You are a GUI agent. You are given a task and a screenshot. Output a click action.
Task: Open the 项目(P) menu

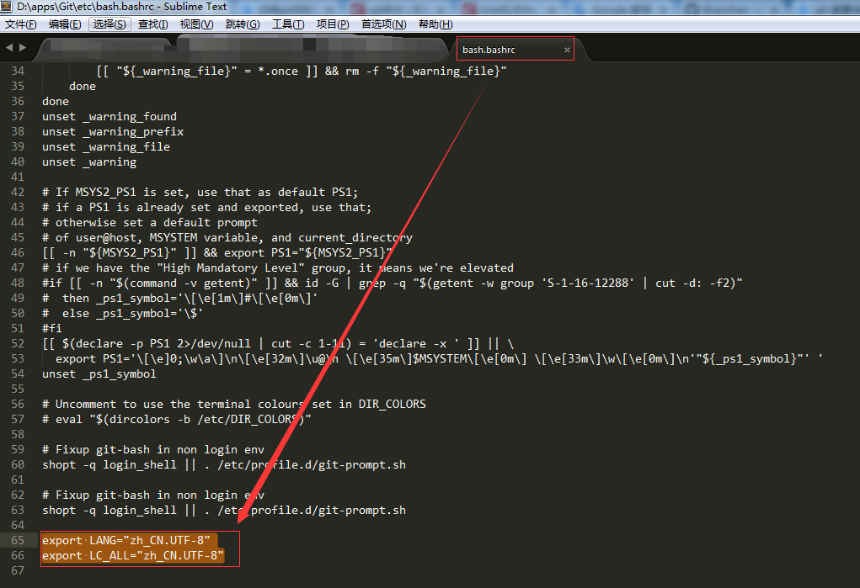(x=332, y=24)
